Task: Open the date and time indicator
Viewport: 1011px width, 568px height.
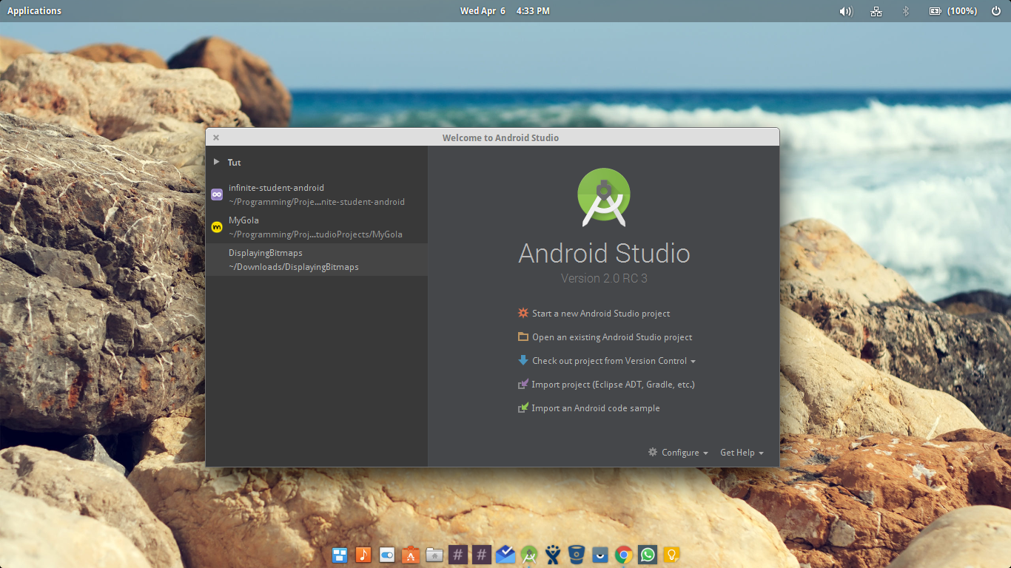Action: (x=505, y=11)
